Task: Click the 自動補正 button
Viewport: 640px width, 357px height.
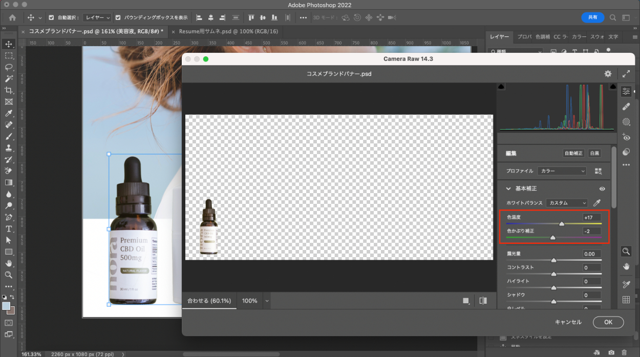Action: click(x=573, y=153)
